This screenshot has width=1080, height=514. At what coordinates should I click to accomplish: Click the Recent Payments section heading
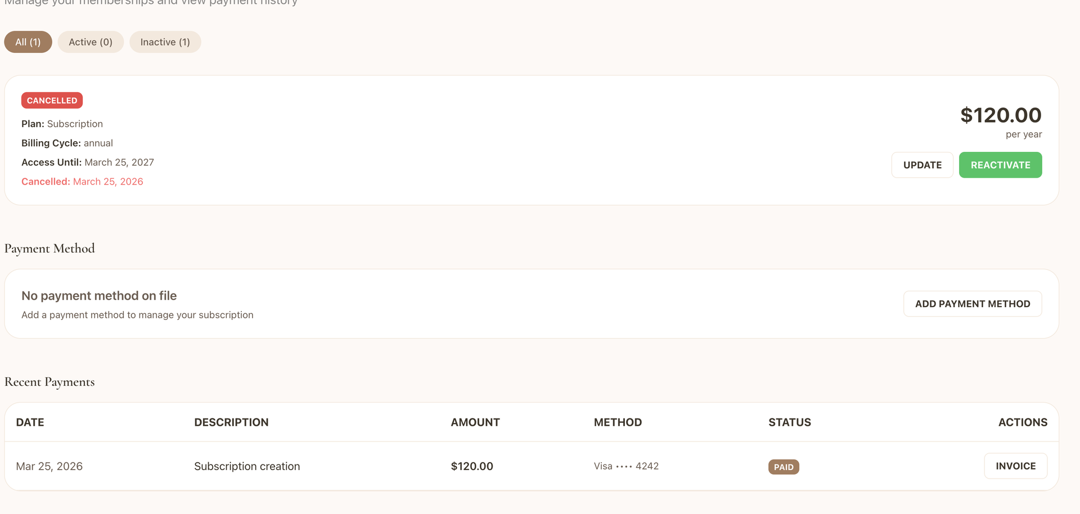pos(49,382)
